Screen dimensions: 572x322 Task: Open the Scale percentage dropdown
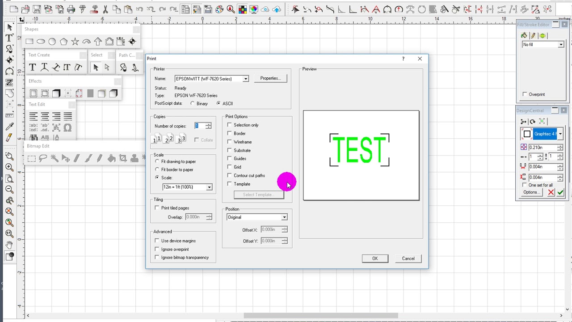click(x=209, y=187)
